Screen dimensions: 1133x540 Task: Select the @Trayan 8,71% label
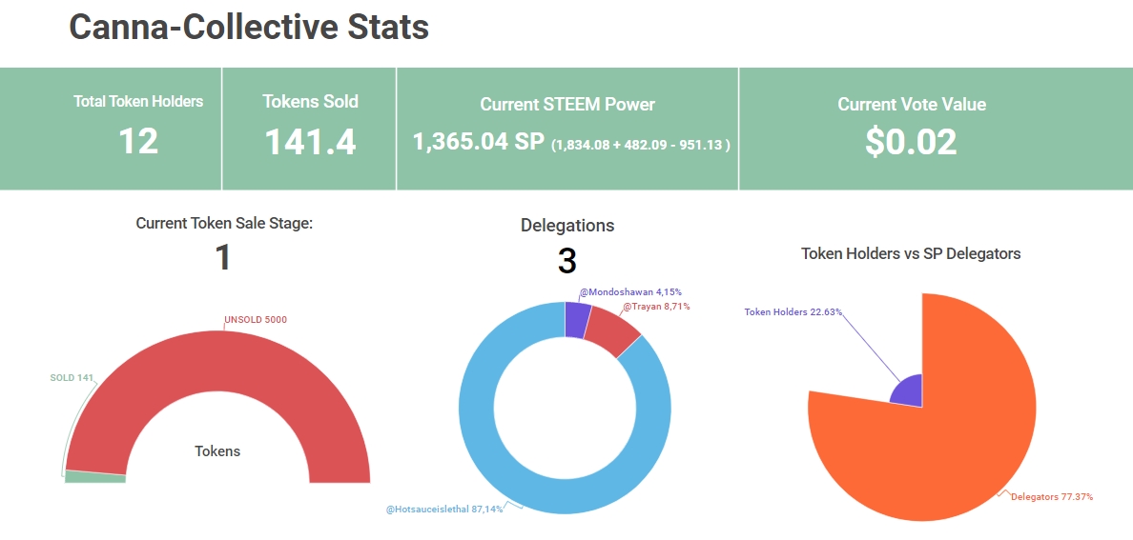click(656, 307)
